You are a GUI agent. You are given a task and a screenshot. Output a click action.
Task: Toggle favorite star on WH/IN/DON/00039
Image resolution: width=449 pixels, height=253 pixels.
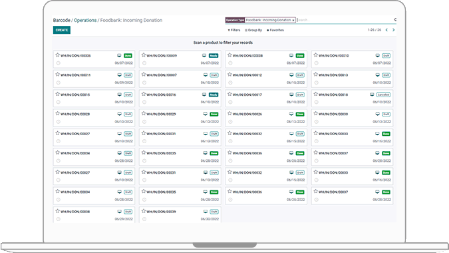pos(144,211)
